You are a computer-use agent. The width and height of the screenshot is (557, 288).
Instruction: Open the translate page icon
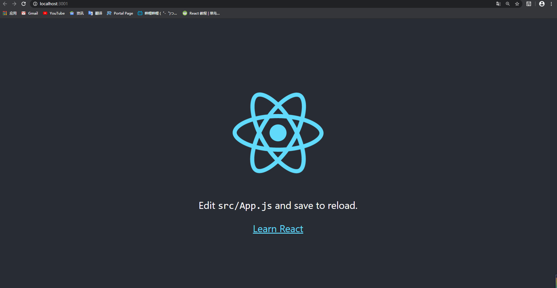click(x=498, y=4)
